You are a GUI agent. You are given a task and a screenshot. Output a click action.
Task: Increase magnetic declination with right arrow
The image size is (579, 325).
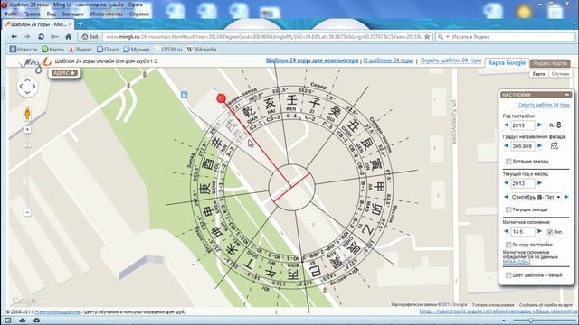(x=539, y=231)
